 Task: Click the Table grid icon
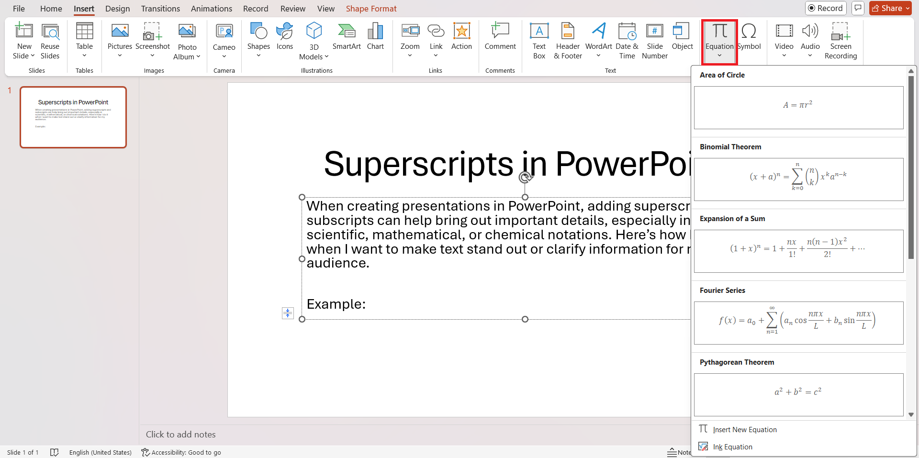tap(84, 31)
